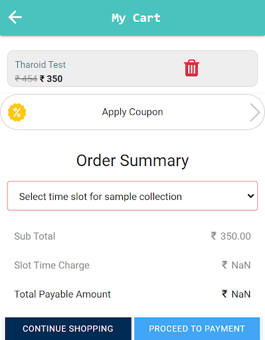This screenshot has width=265, height=340.
Task: Delete Tharoid Test with the trash icon
Action: point(191,68)
